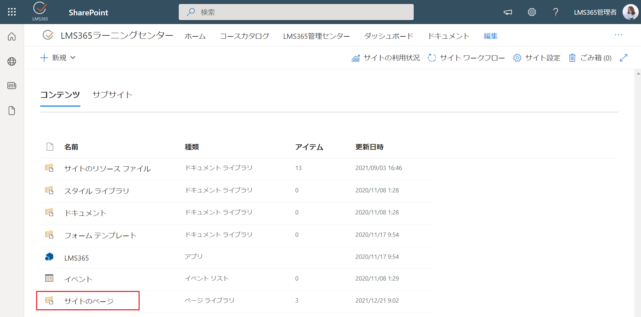Open the megaphone announcements icon
Screen dimensions: 641x317
tap(508, 12)
